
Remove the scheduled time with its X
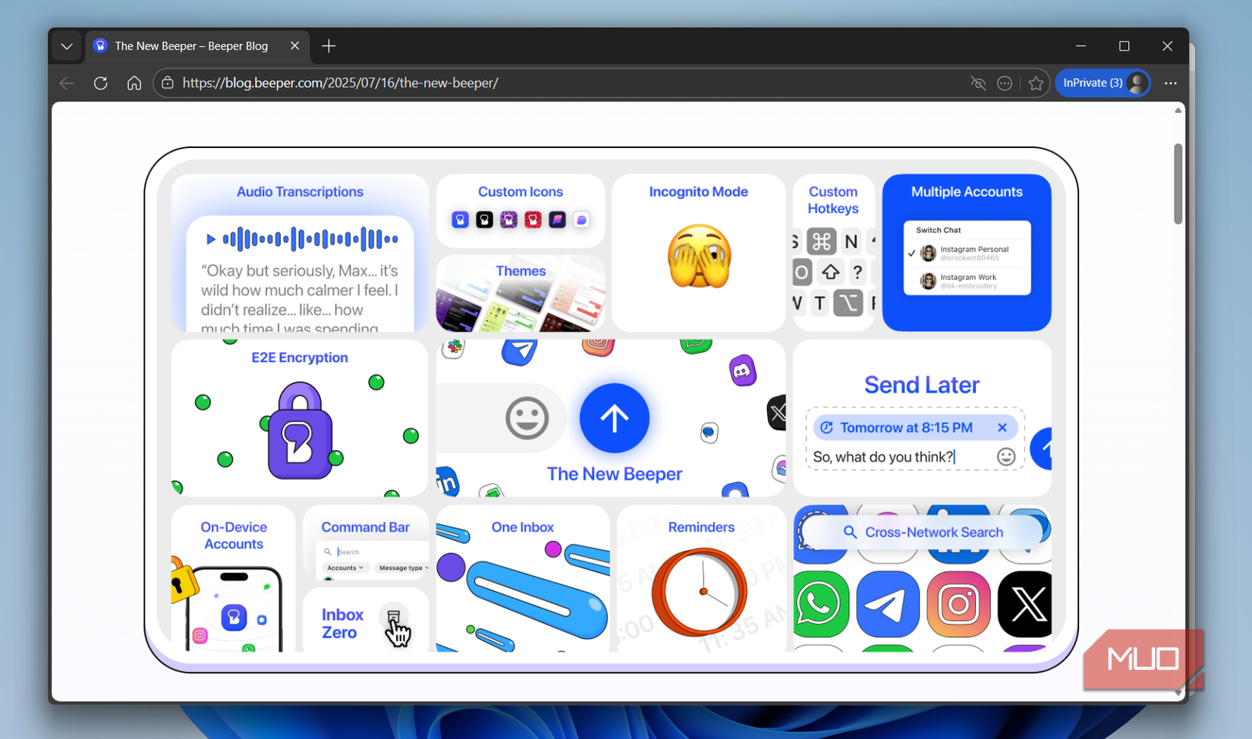pyautogui.click(x=1002, y=428)
